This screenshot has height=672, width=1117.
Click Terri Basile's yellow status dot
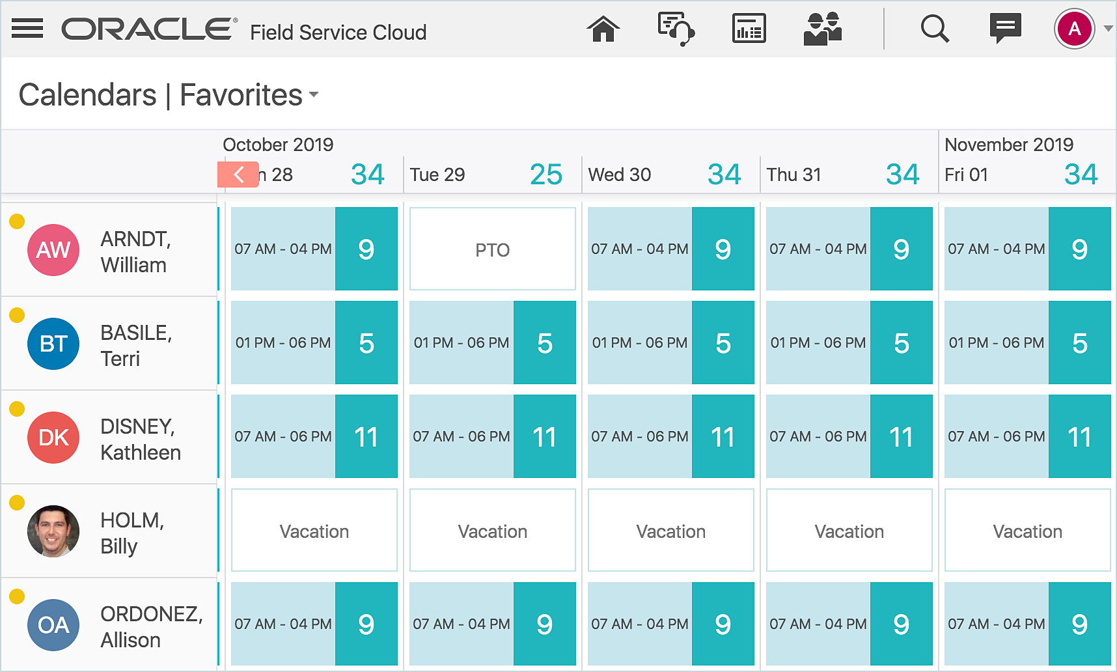coord(17,315)
